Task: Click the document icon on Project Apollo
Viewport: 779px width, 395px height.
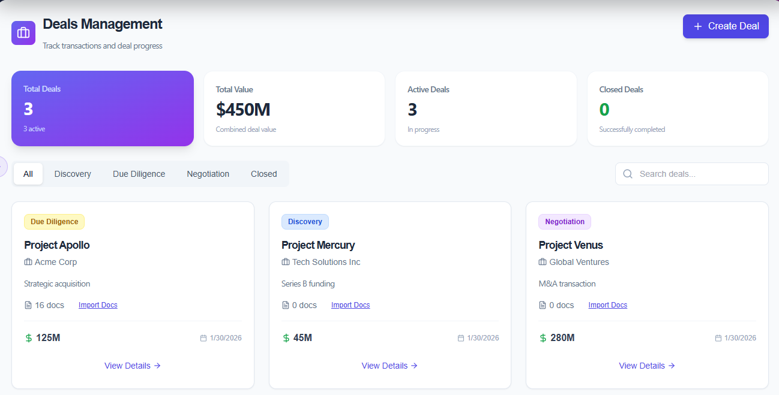Action: click(28, 305)
